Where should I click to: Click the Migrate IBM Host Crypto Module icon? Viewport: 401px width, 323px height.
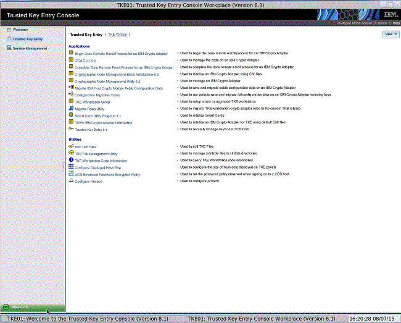[71, 88]
